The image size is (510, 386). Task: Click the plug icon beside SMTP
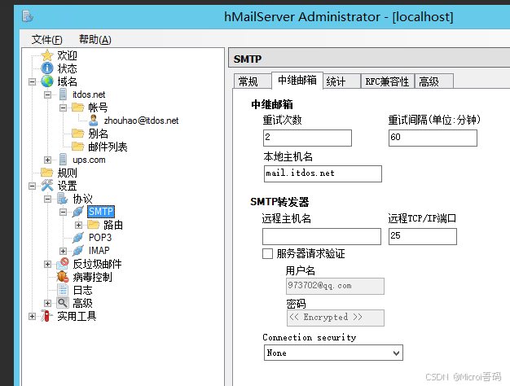pos(78,212)
